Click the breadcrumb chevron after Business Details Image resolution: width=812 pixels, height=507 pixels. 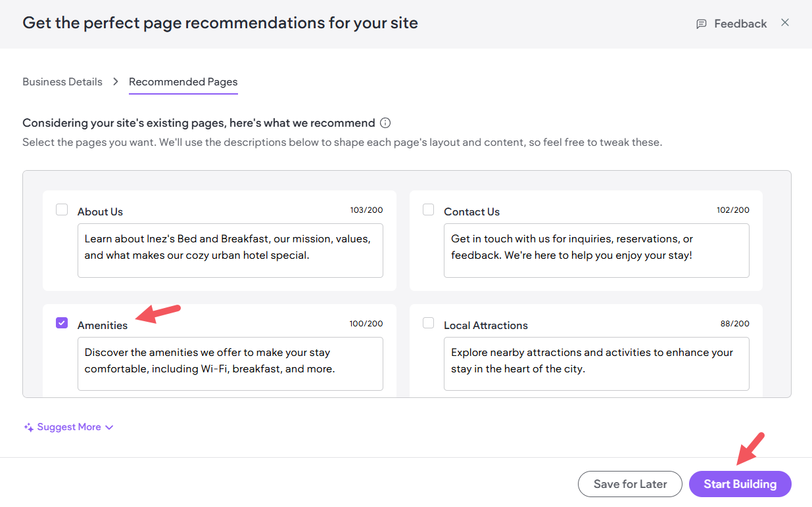point(116,82)
